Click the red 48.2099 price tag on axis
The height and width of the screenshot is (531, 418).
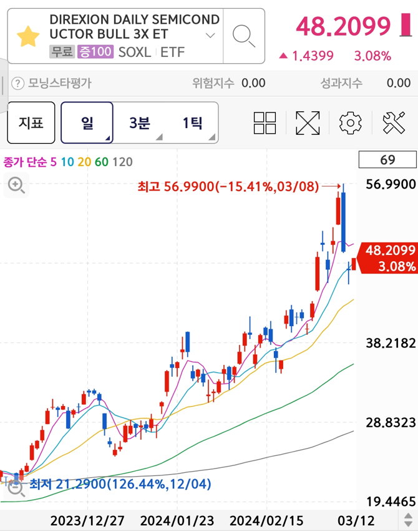(x=388, y=258)
